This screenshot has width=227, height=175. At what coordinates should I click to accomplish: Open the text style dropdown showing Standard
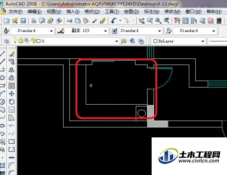point(33,31)
